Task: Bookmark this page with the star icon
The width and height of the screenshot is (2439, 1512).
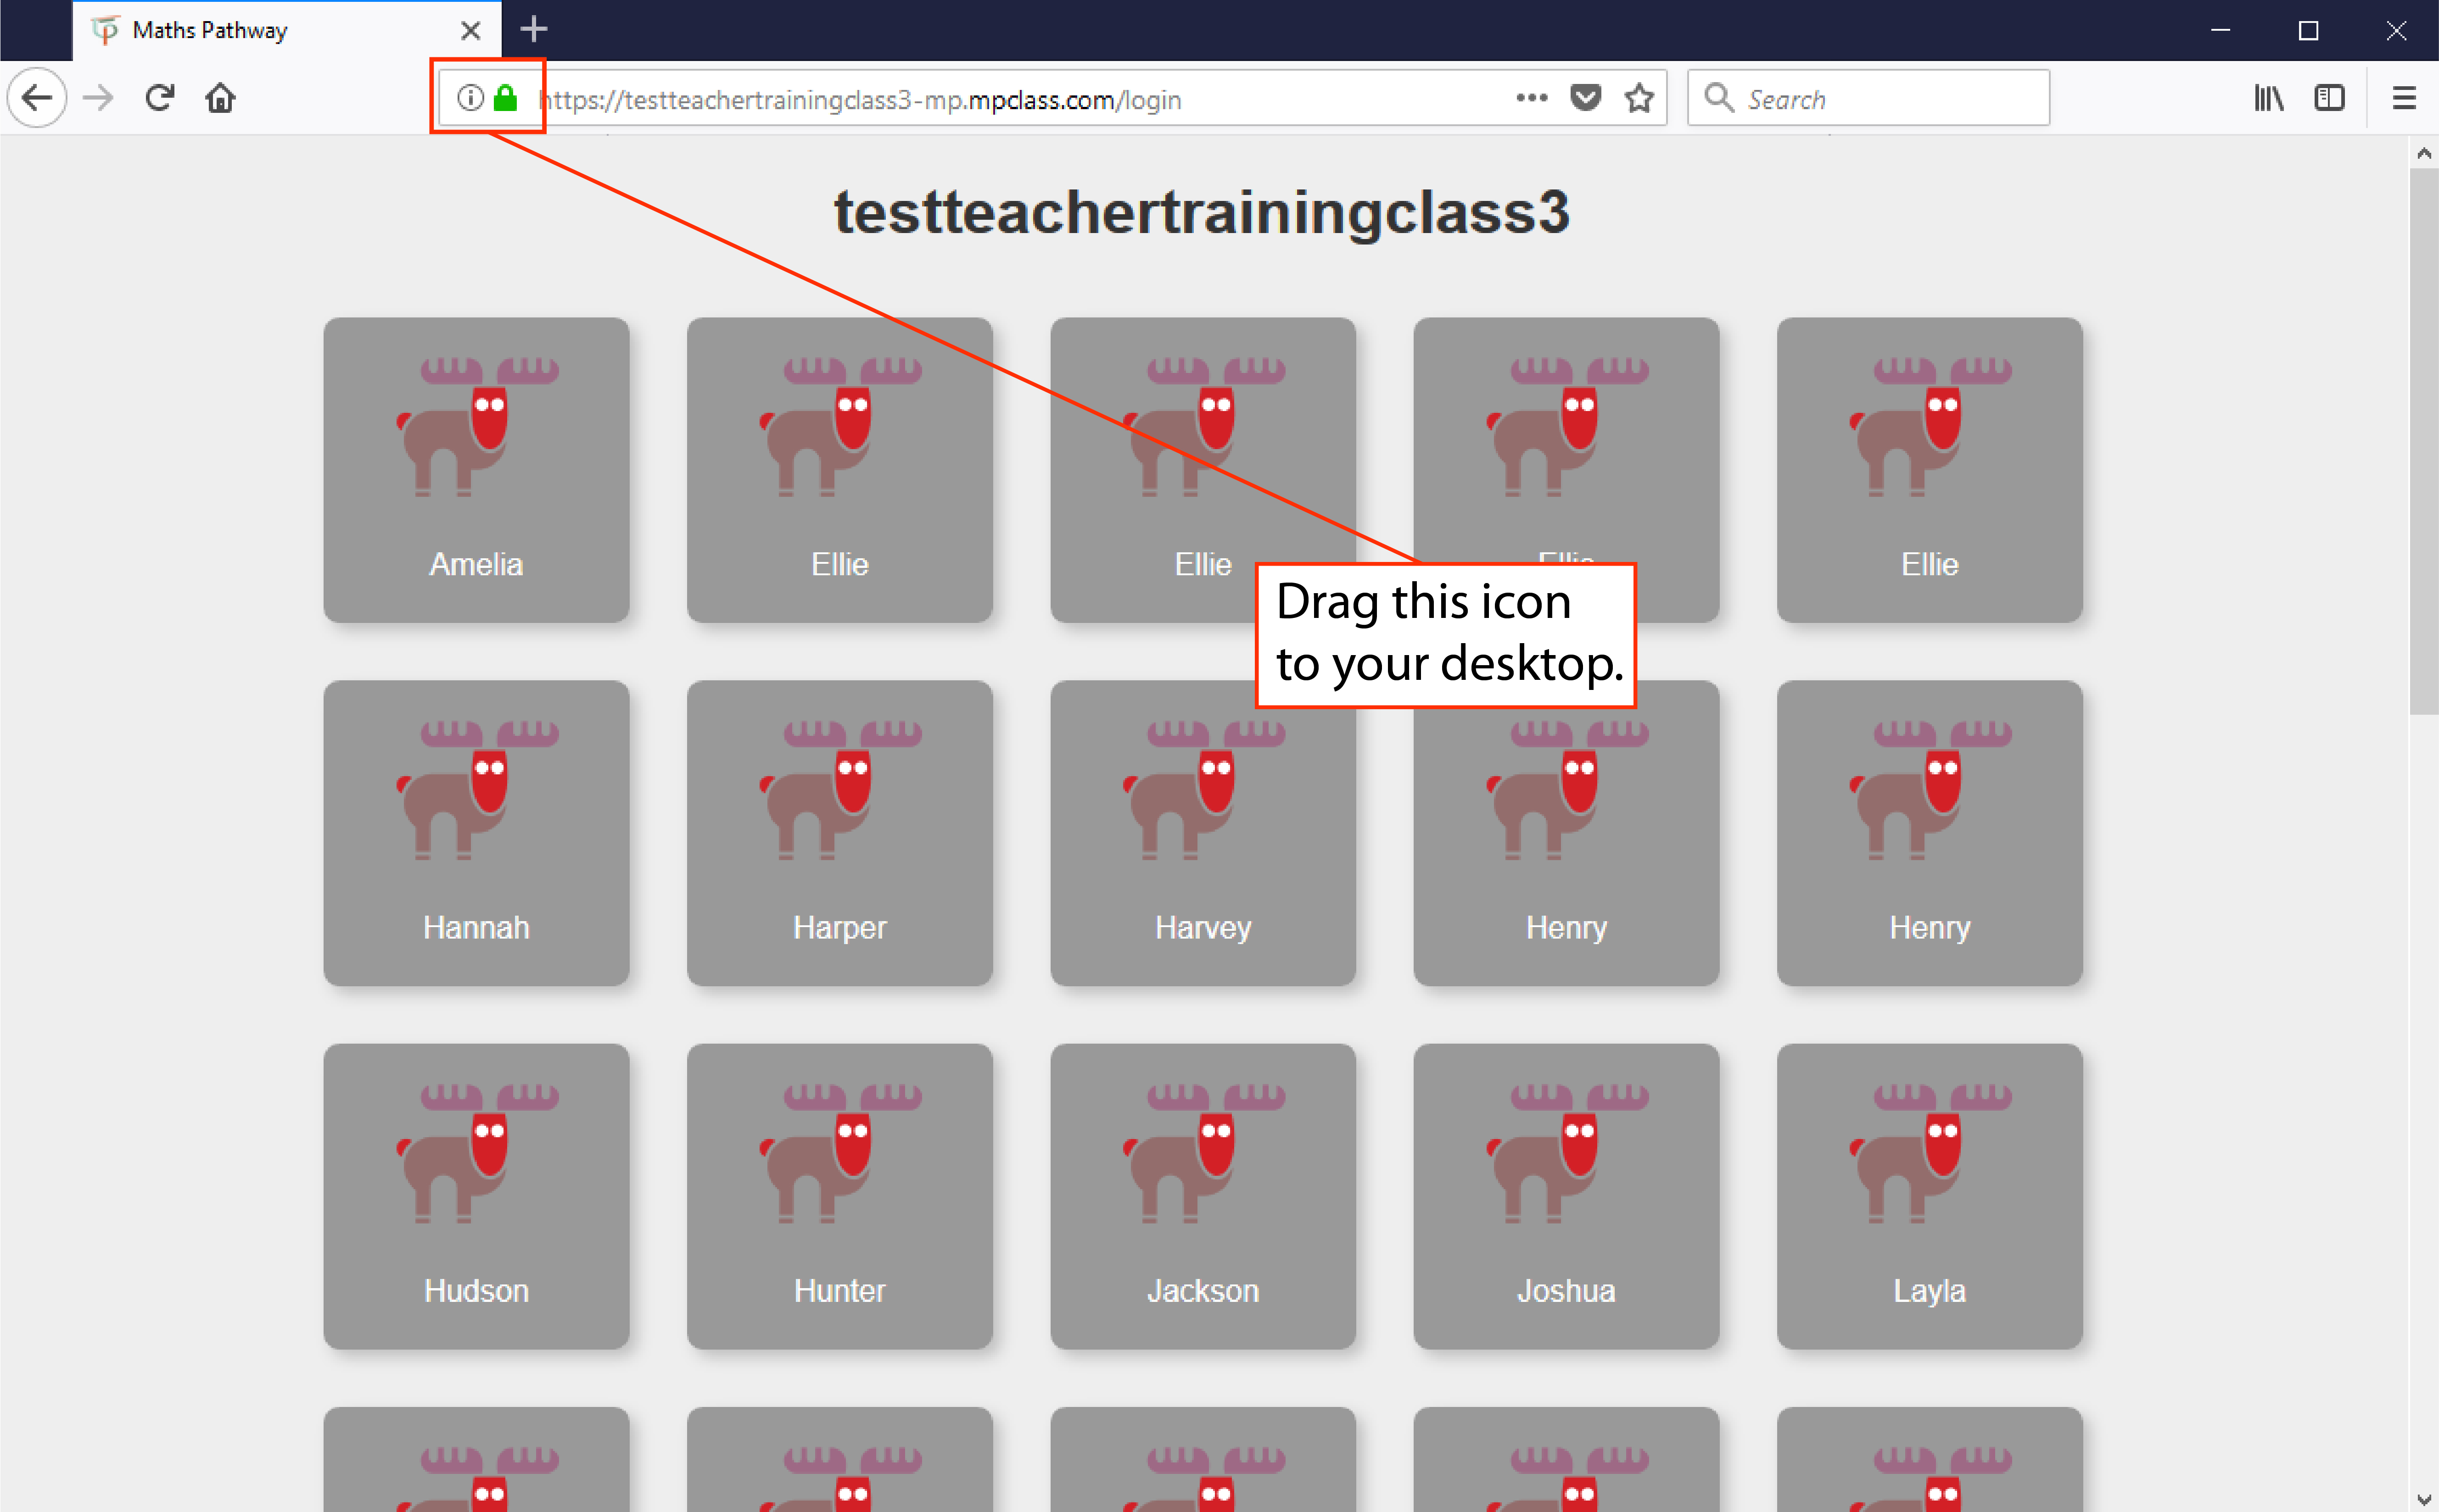Action: tap(1639, 98)
